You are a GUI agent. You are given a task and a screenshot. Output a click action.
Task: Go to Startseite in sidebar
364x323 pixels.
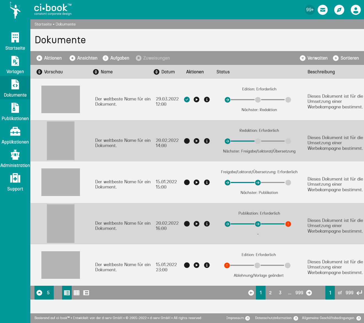15,41
